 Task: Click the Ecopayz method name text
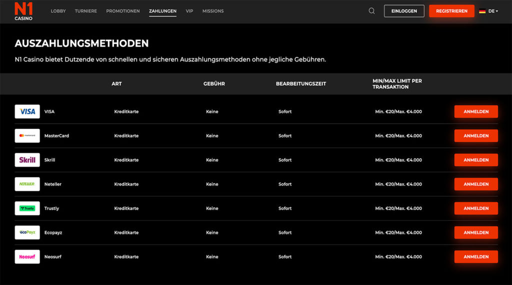tap(53, 233)
